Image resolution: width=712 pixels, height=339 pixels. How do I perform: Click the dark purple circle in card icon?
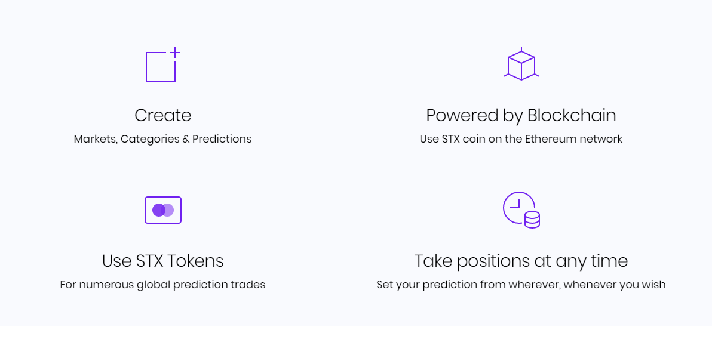click(x=158, y=210)
